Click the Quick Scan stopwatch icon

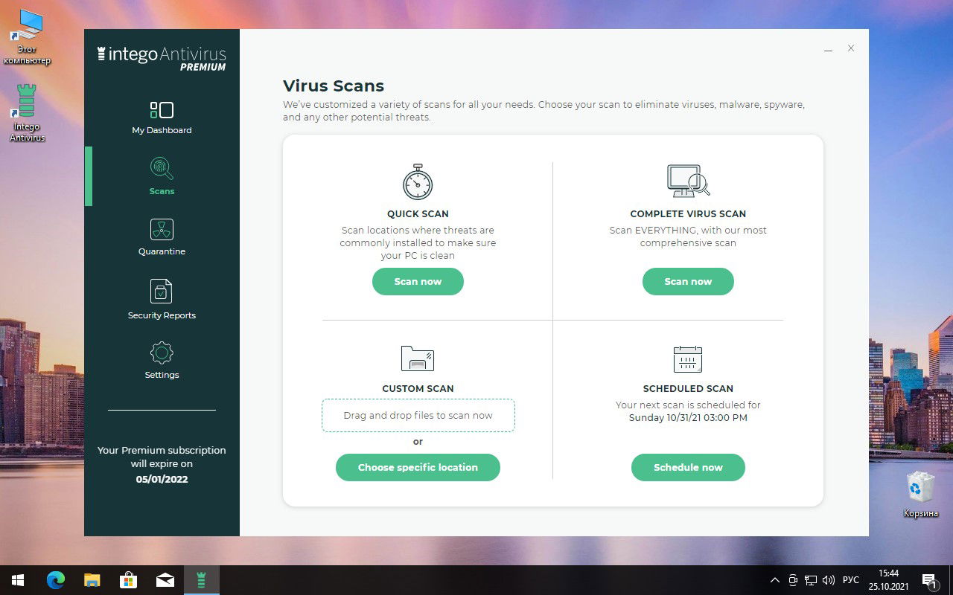tap(418, 182)
